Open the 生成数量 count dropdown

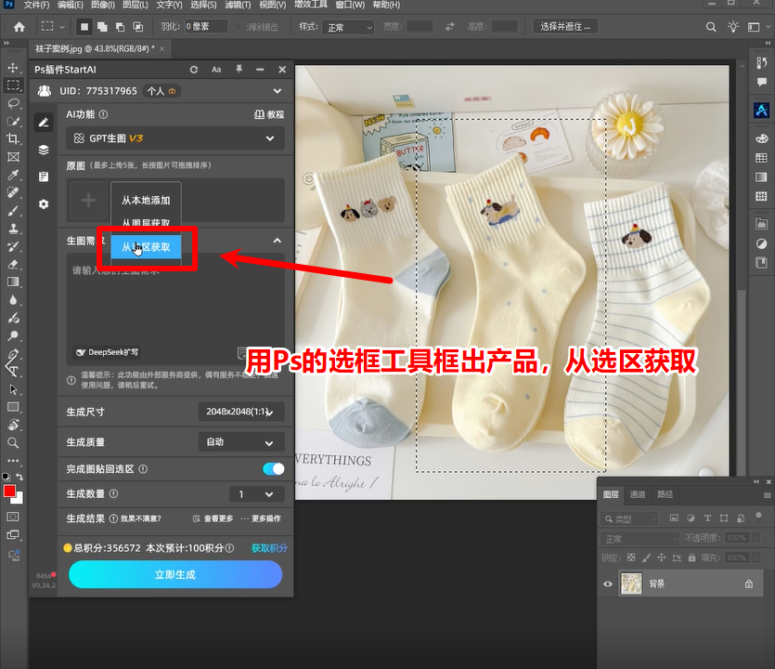(257, 493)
